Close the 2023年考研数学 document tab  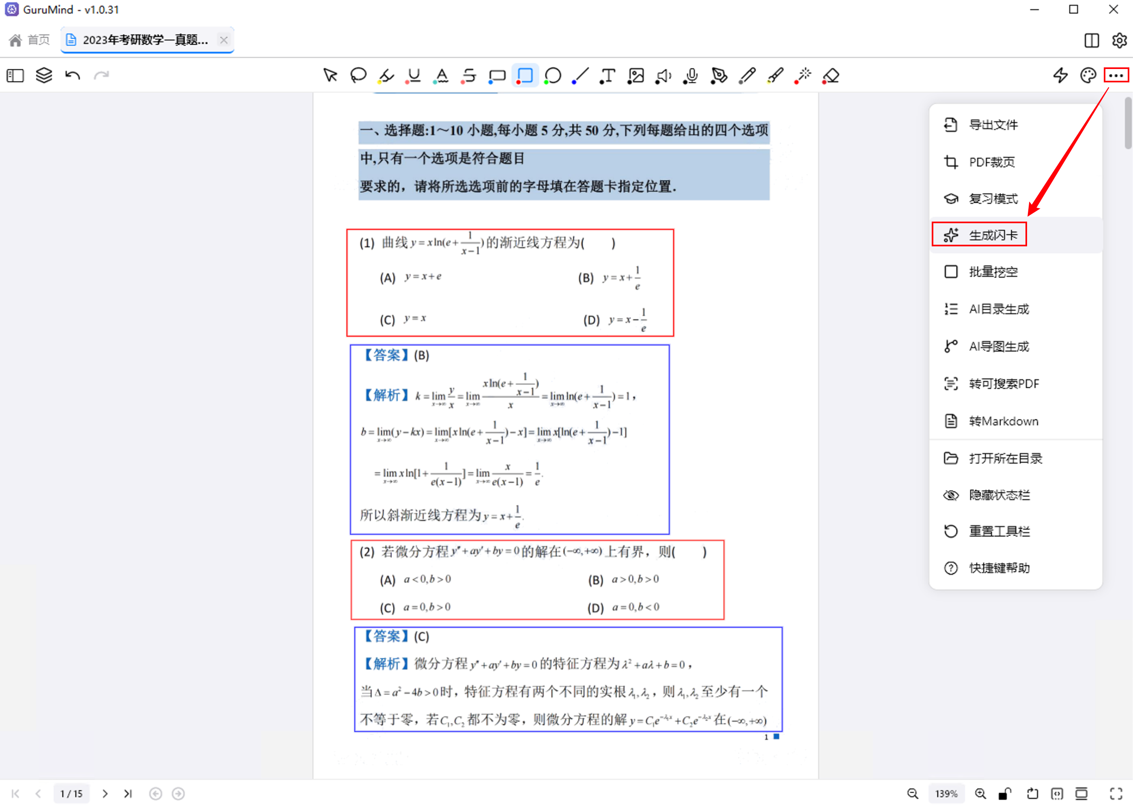(x=224, y=40)
